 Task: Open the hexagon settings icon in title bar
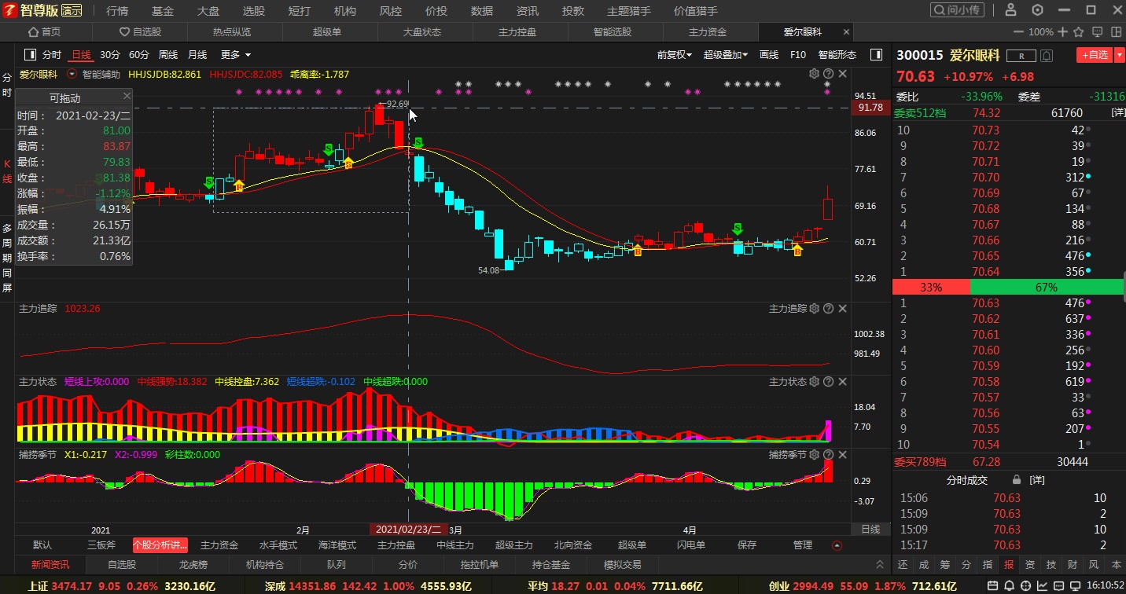[x=1038, y=10]
